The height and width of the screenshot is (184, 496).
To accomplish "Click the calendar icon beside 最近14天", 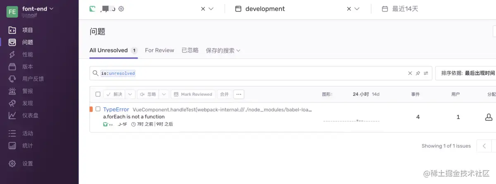I will (x=385, y=9).
